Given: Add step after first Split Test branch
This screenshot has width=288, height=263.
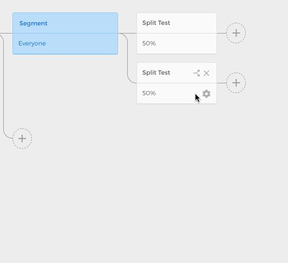Looking at the screenshot, I should point(236,33).
